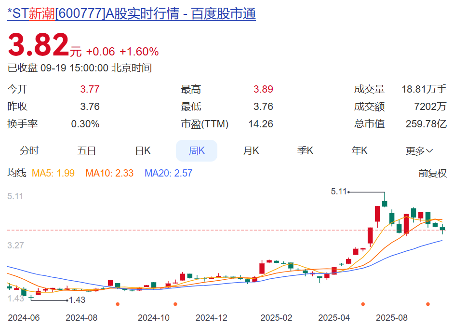Open the 前复权 adjustment selector
Screen dimensions: 454x327
432,173
